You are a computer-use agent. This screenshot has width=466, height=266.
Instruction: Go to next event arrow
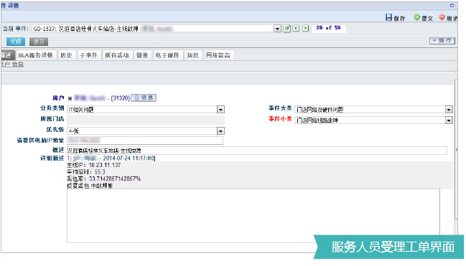coord(305,29)
